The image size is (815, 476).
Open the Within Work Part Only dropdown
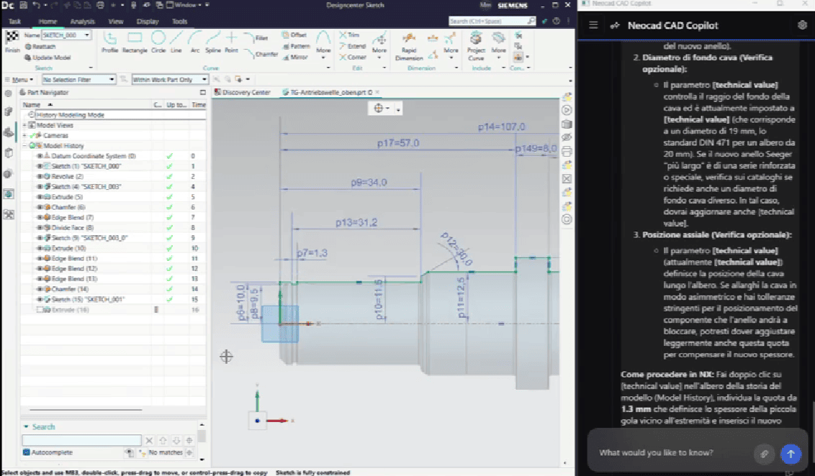(x=169, y=79)
